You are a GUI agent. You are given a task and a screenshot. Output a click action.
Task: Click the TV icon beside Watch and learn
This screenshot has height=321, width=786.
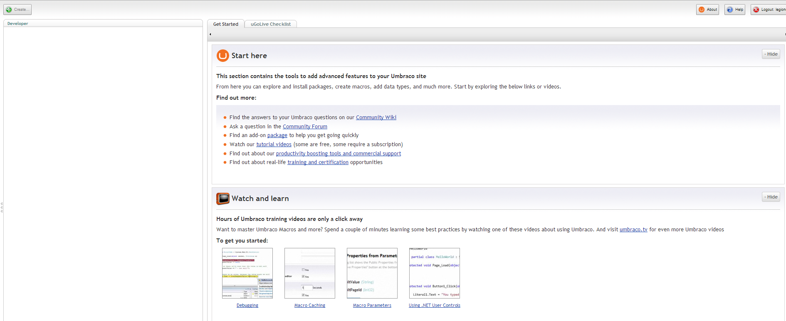click(223, 198)
